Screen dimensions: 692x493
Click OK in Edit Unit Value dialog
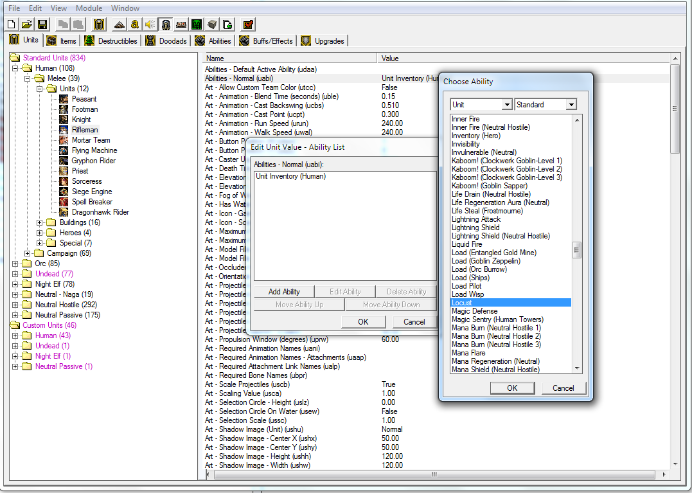coord(363,322)
